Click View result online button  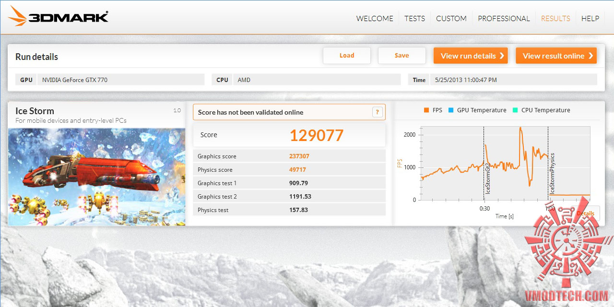(x=556, y=56)
